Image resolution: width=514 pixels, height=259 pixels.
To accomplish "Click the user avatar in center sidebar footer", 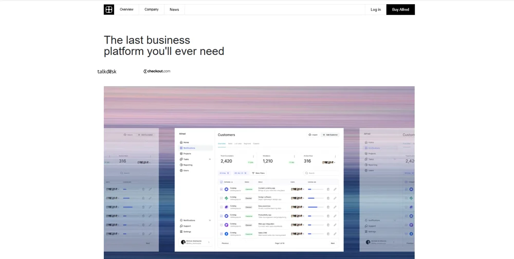I will pyautogui.click(x=183, y=242).
